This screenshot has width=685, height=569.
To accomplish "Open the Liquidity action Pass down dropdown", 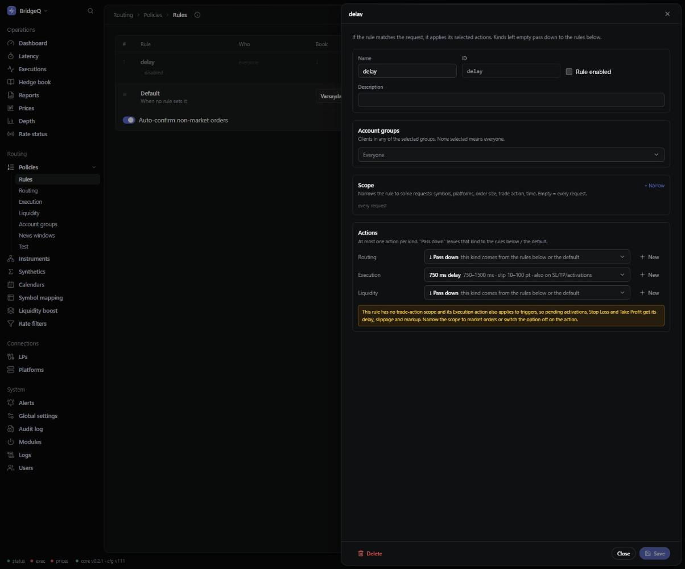I will click(527, 293).
